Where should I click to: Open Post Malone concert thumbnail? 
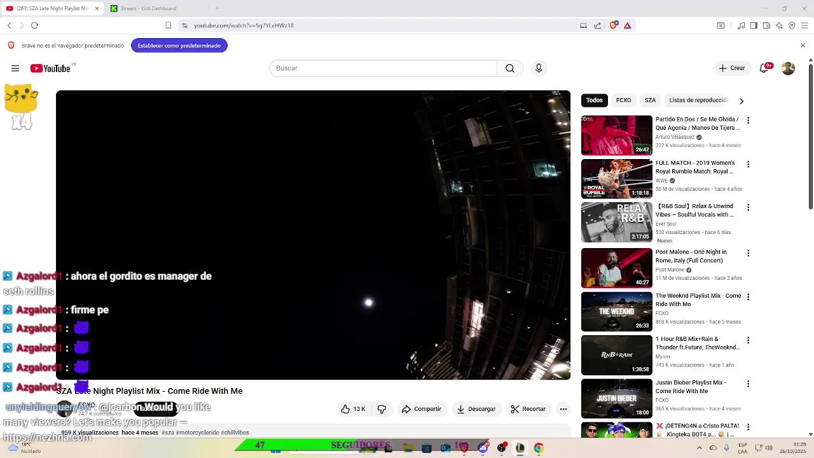[x=617, y=268]
